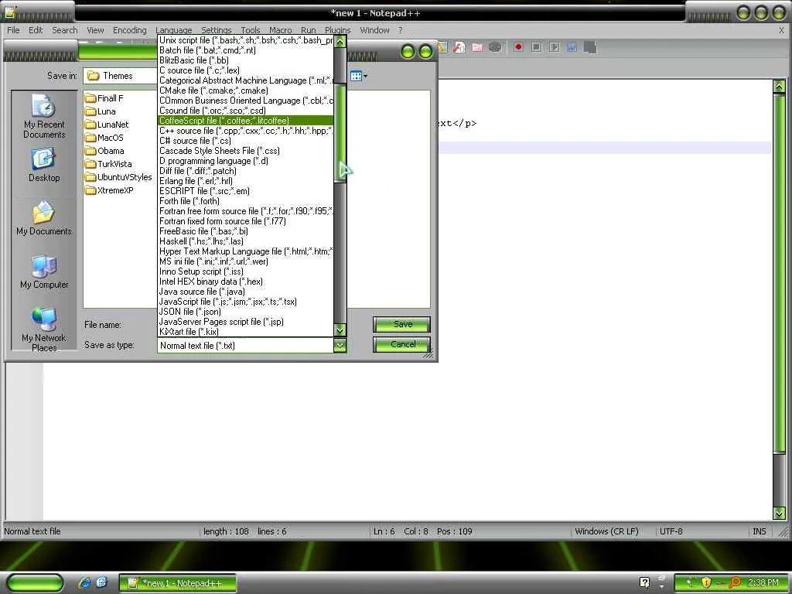The image size is (792, 594).
Task: Select Java source file type
Action: pos(245,291)
